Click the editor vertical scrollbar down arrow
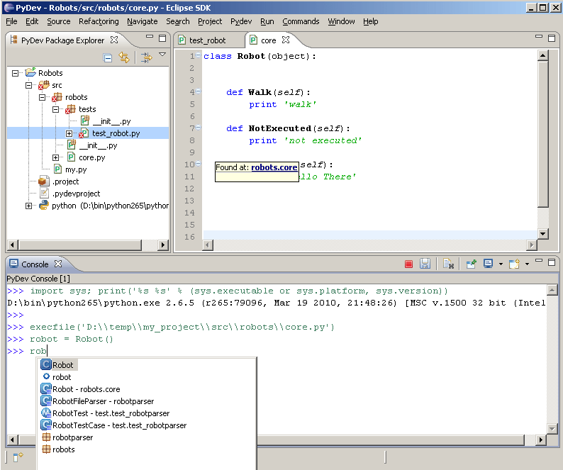The height and width of the screenshot is (470, 563). [x=542, y=234]
